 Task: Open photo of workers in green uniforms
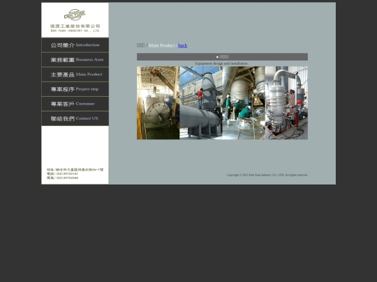pyautogui.click(x=244, y=103)
